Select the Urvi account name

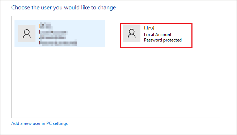pyautogui.click(x=149, y=29)
